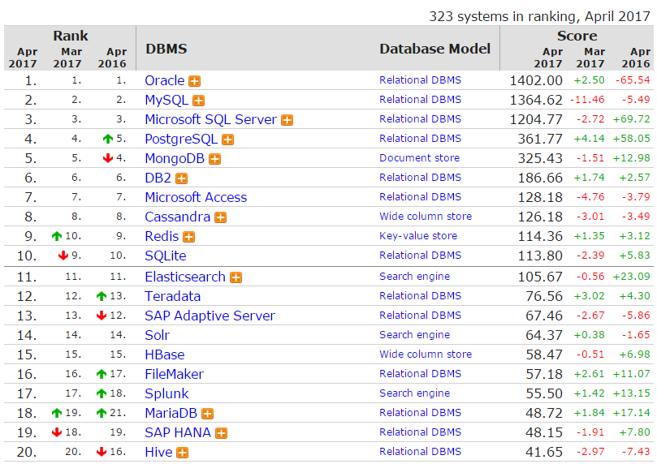
Task: Open the Solr link
Action: (x=157, y=336)
